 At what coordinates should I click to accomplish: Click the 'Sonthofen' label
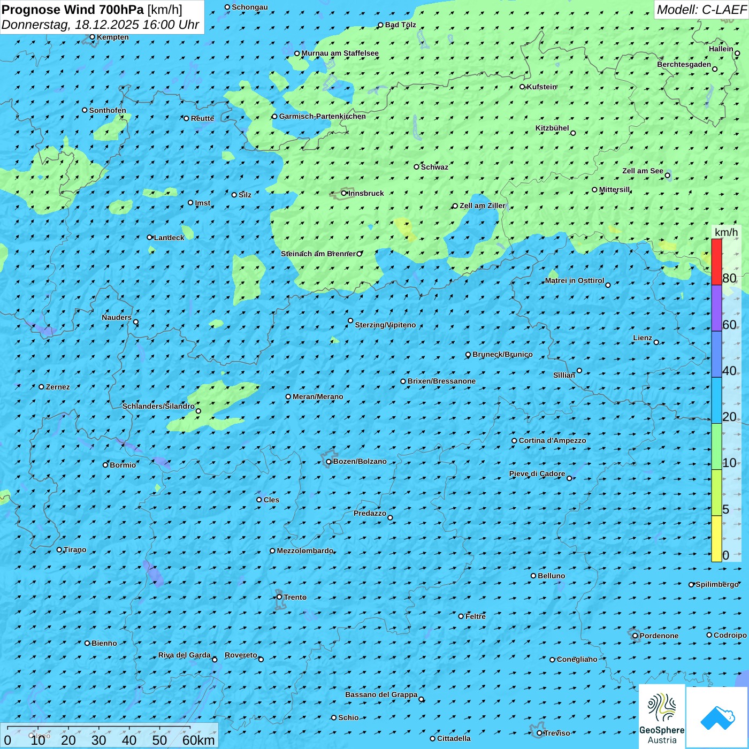[108, 110]
